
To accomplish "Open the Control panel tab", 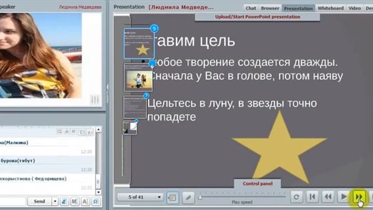I will (258, 184).
